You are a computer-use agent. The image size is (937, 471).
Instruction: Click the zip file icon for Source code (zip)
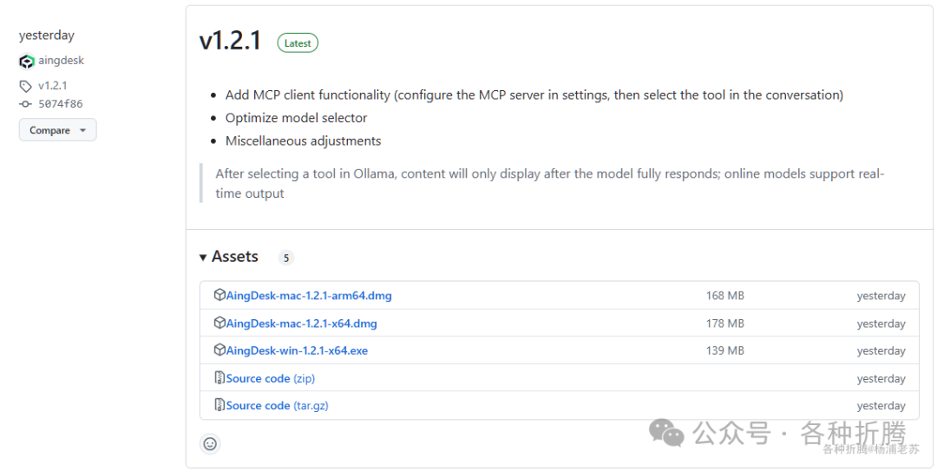tap(220, 378)
